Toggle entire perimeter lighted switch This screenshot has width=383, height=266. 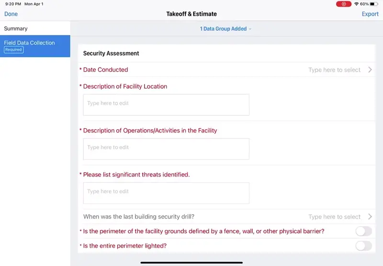364,246
